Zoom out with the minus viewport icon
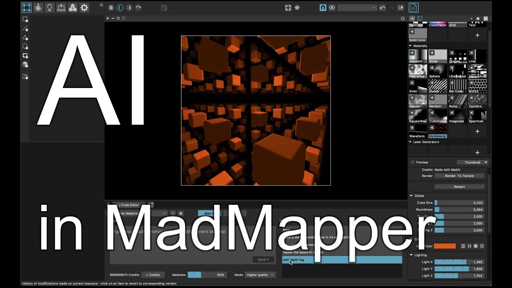The height and width of the screenshot is (288, 512). click(113, 18)
